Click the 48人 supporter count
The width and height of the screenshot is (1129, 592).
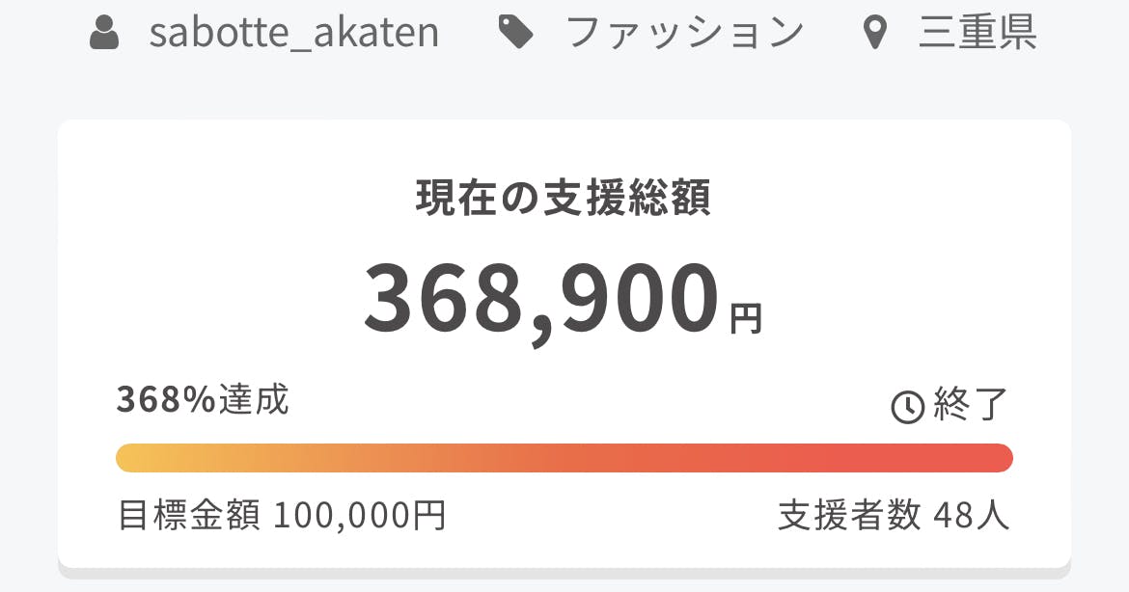971,516
